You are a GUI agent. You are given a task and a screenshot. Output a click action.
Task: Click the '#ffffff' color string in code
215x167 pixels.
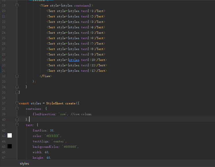tap(53, 136)
